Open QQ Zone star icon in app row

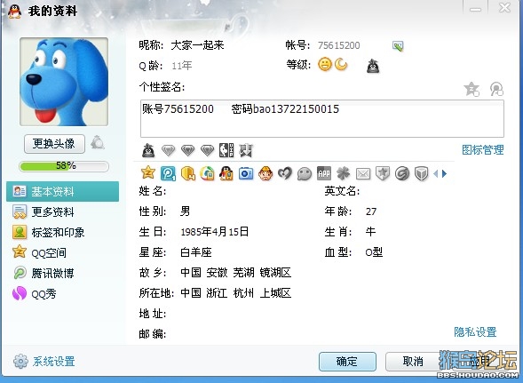pyautogui.click(x=148, y=172)
